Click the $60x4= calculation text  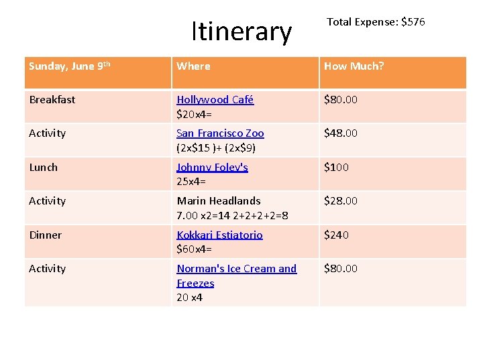(194, 249)
